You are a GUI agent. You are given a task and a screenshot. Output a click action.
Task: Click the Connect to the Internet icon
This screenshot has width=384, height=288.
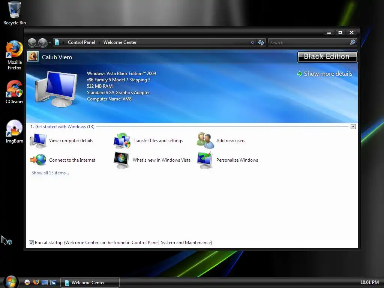tap(38, 160)
